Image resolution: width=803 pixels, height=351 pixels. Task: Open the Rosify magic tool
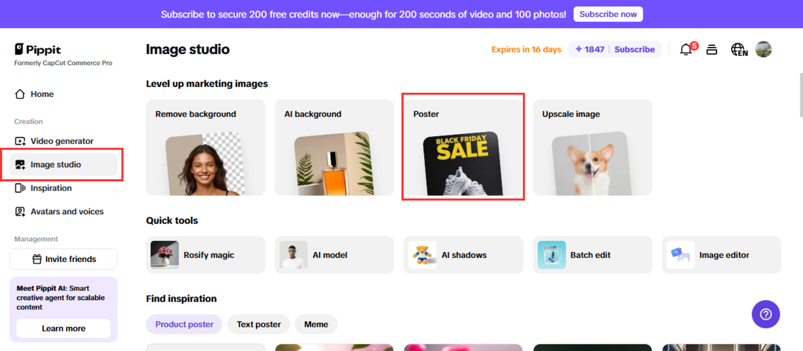pyautogui.click(x=206, y=255)
